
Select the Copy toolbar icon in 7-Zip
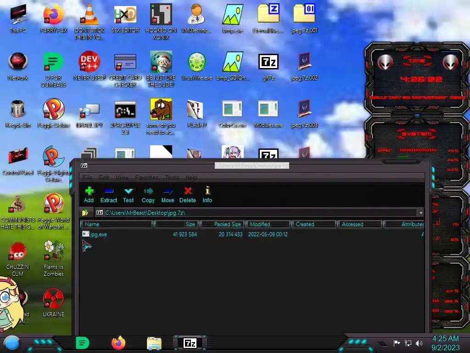[x=148, y=195]
